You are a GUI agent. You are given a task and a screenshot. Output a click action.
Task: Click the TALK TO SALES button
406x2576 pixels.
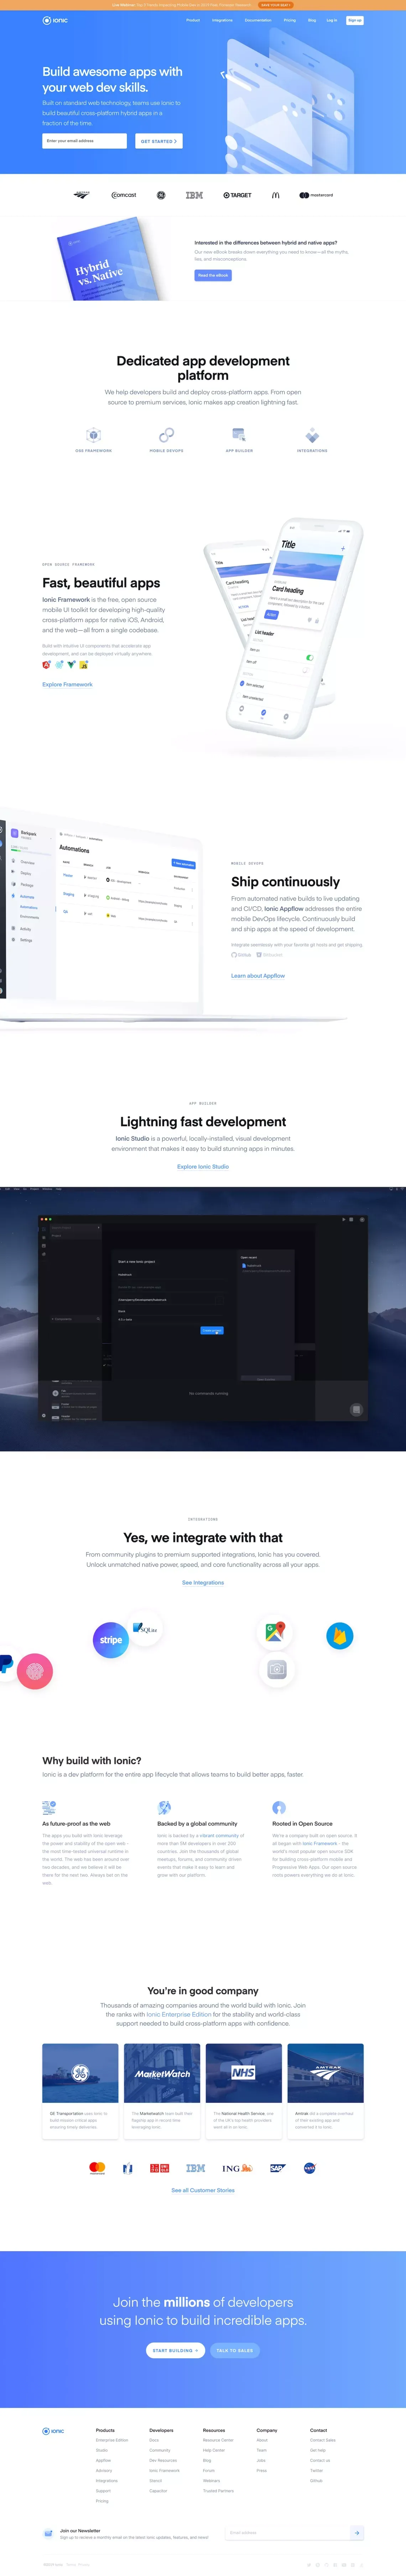coord(235,2350)
